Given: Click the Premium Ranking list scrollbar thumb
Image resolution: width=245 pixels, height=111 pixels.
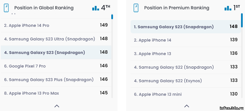Looking at the screenshot, I should [242, 20].
